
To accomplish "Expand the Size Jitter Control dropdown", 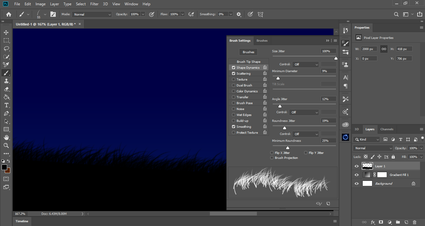I will tap(305, 64).
